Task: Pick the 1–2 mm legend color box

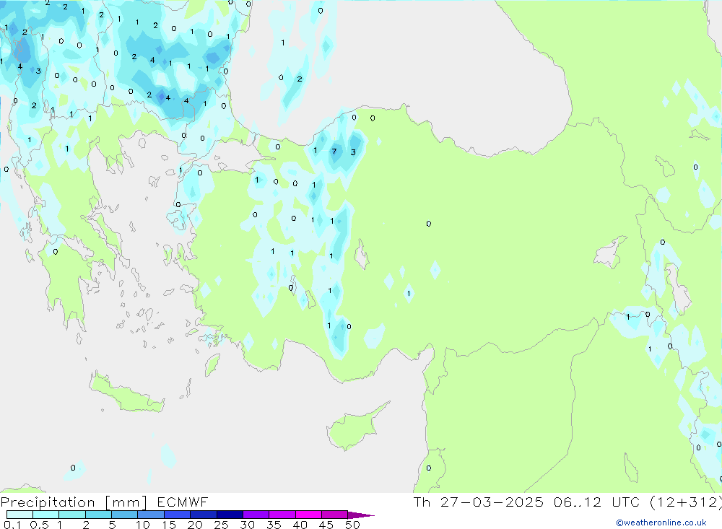Action: 72,515
